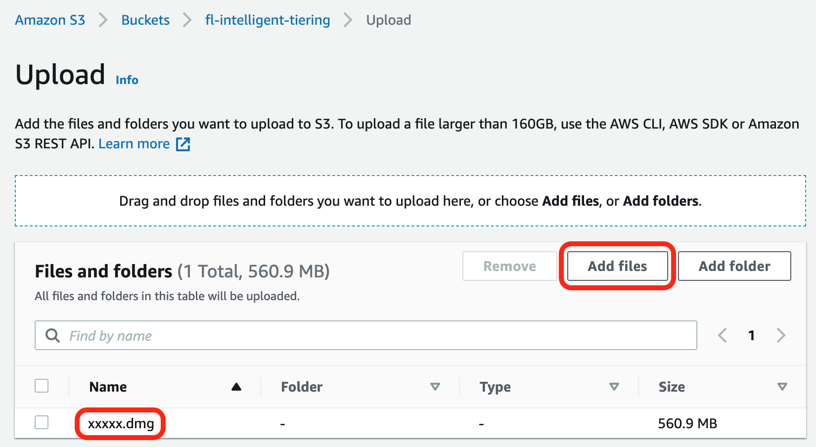Screen dimensions: 816x447
Task: Open the Buckets breadcrumb link
Action: [x=145, y=20]
